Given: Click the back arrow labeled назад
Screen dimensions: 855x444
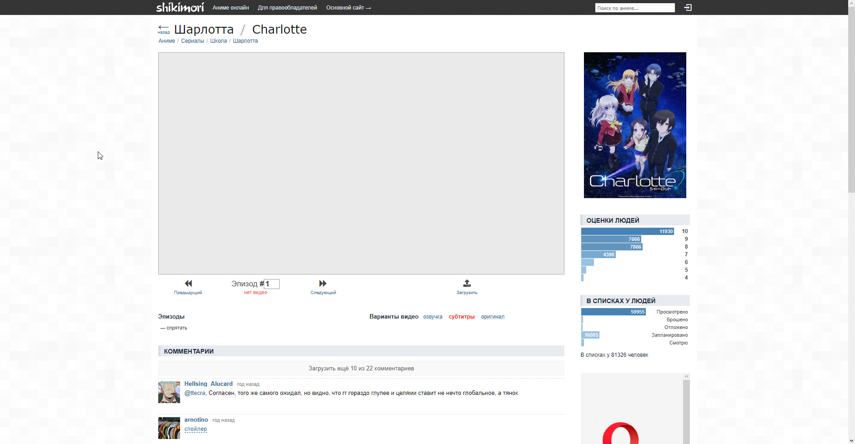Looking at the screenshot, I should tap(164, 30).
